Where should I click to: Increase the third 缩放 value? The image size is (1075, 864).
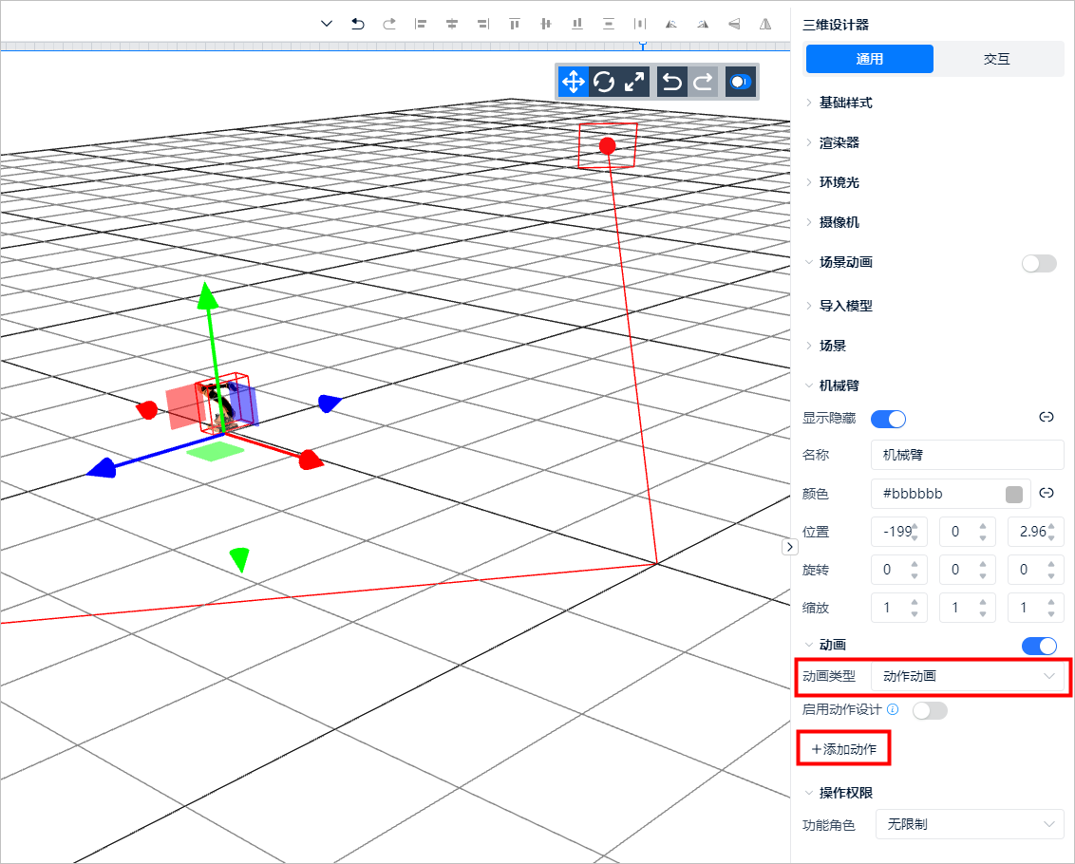1051,602
